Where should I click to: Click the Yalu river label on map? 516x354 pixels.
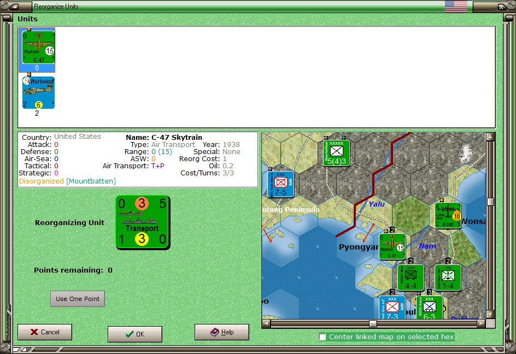(377, 204)
